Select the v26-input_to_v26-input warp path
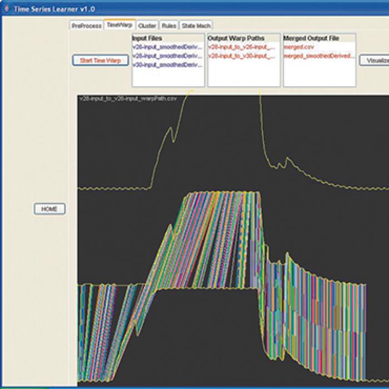389x389 pixels. tap(242, 47)
